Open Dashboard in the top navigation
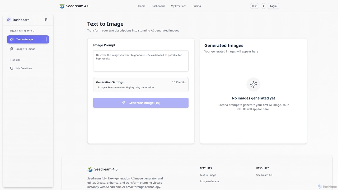Screen dimensions: 338x190 click(158, 6)
